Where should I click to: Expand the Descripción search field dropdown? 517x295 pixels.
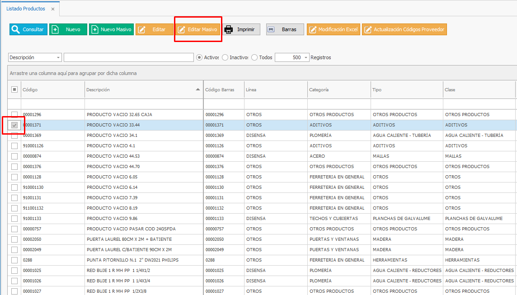[59, 58]
